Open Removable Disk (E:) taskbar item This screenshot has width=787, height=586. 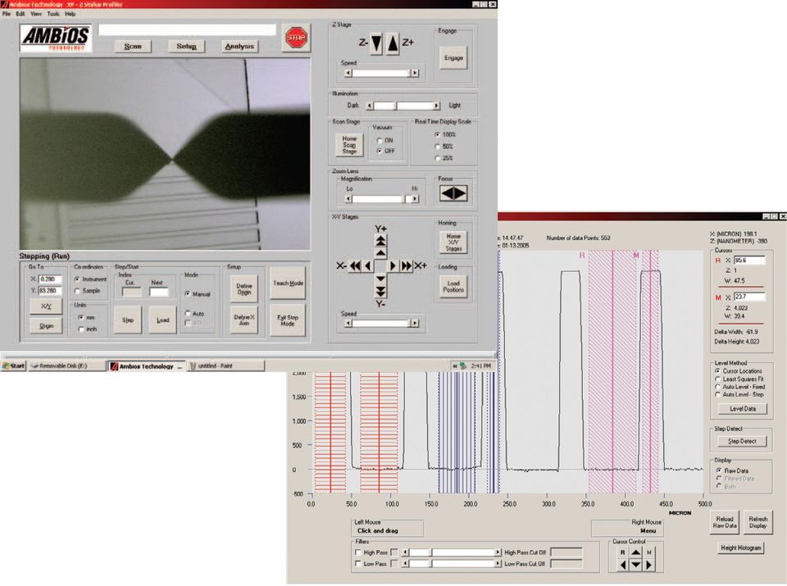coord(67,366)
